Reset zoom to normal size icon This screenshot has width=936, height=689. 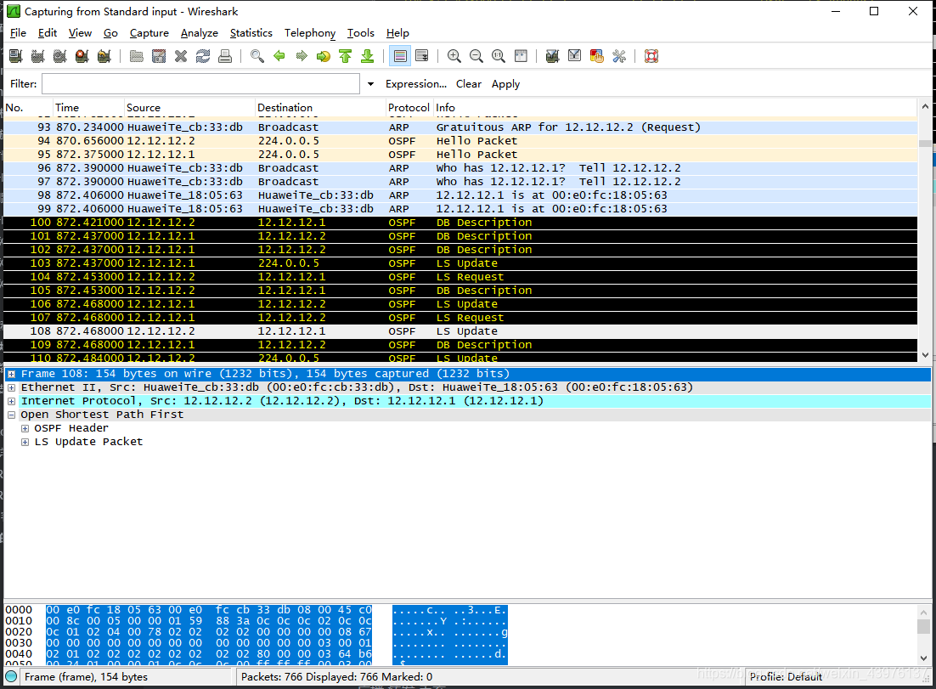pos(499,56)
